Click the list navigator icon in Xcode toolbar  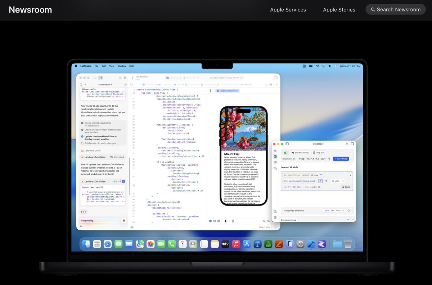pyautogui.click(x=95, y=78)
